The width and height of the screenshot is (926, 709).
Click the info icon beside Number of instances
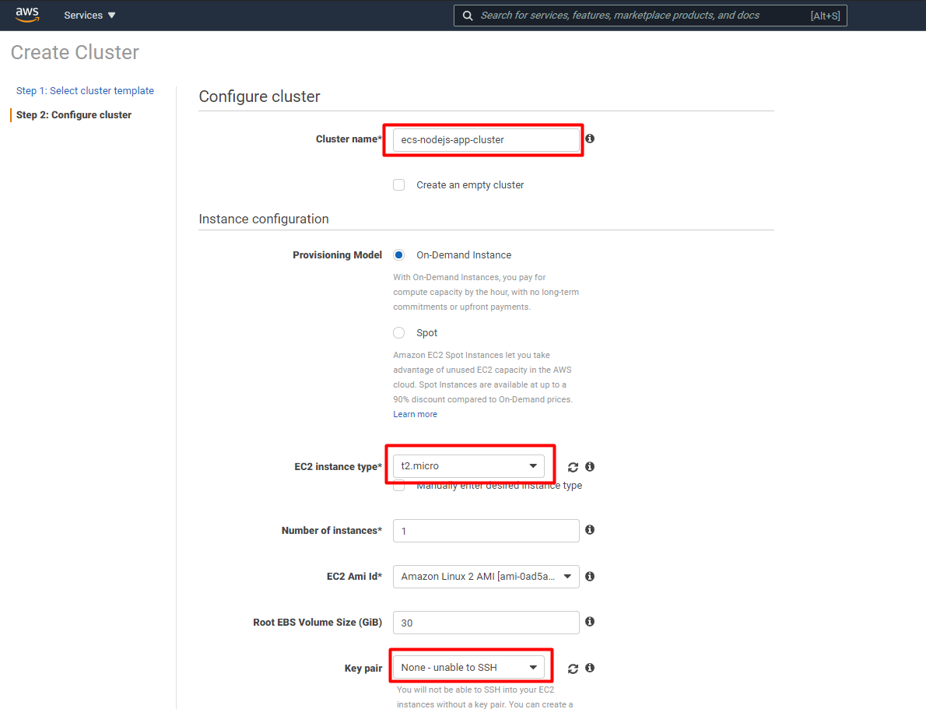tap(589, 530)
